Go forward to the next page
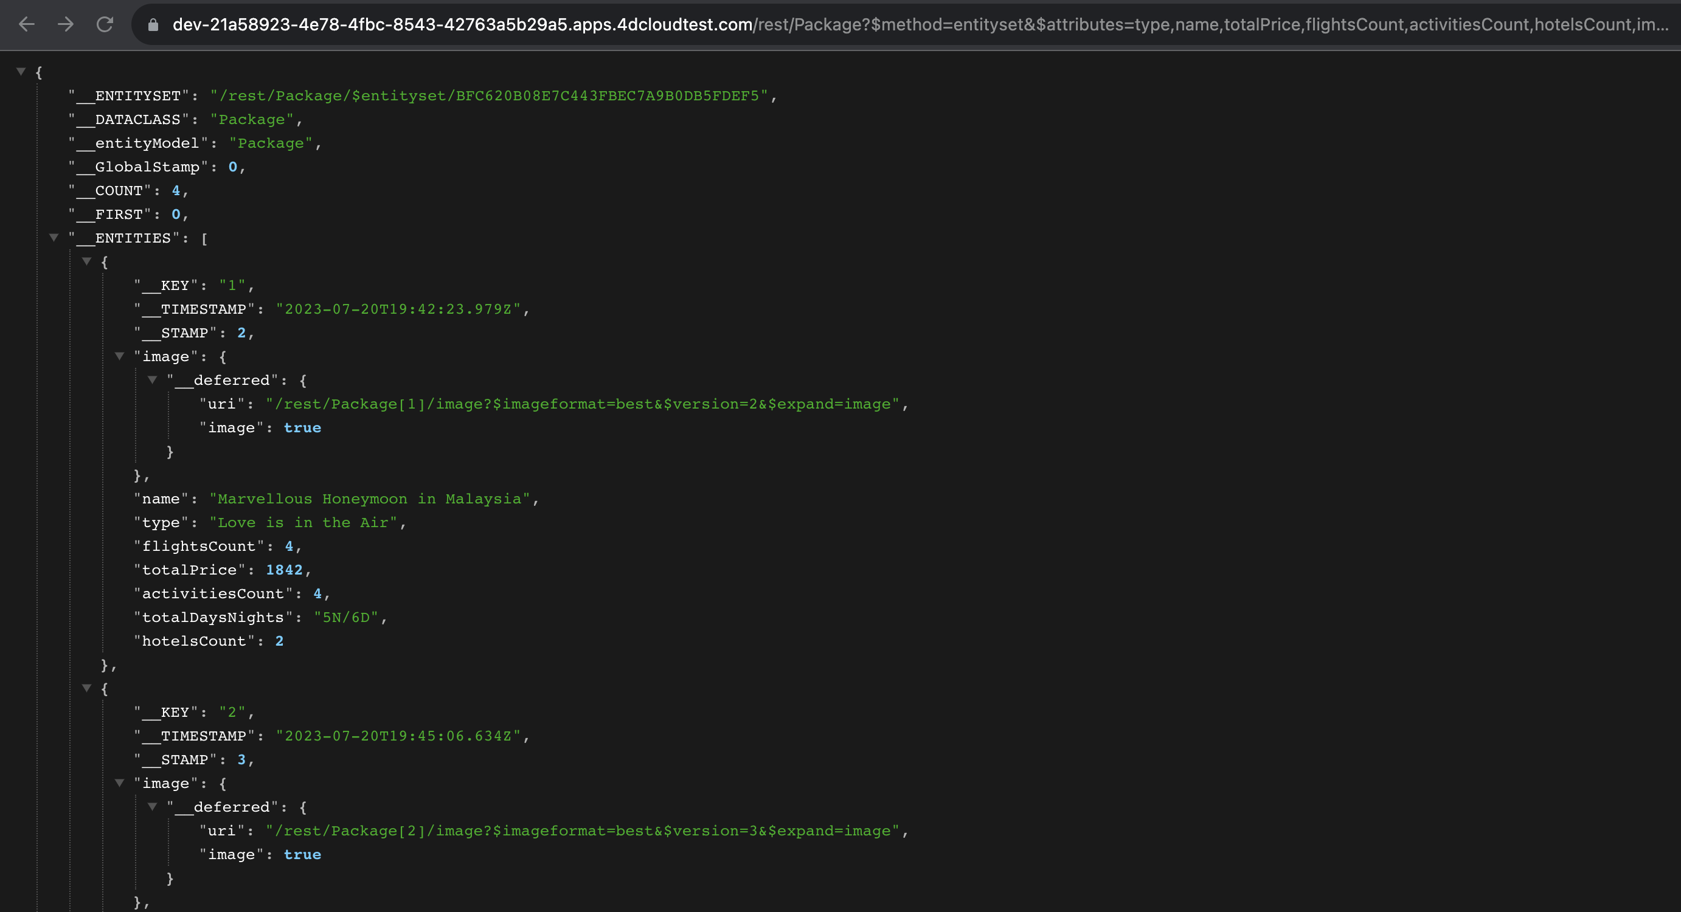Screen dimensions: 1681x912 click(65, 25)
